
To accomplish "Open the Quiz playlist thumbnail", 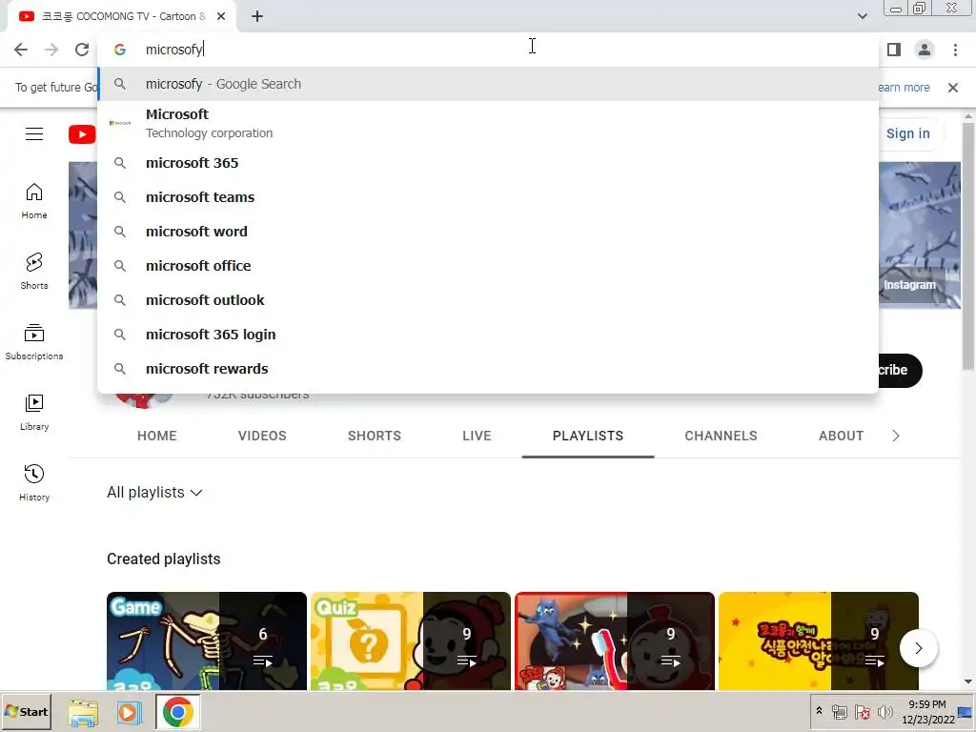I will [410, 640].
